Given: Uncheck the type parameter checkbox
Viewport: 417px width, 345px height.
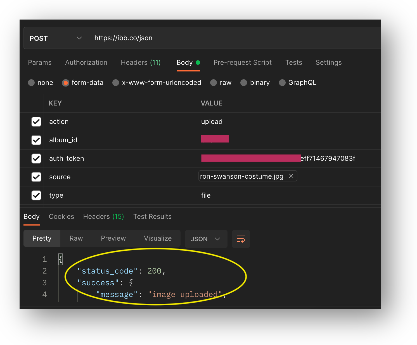Looking at the screenshot, I should (36, 195).
